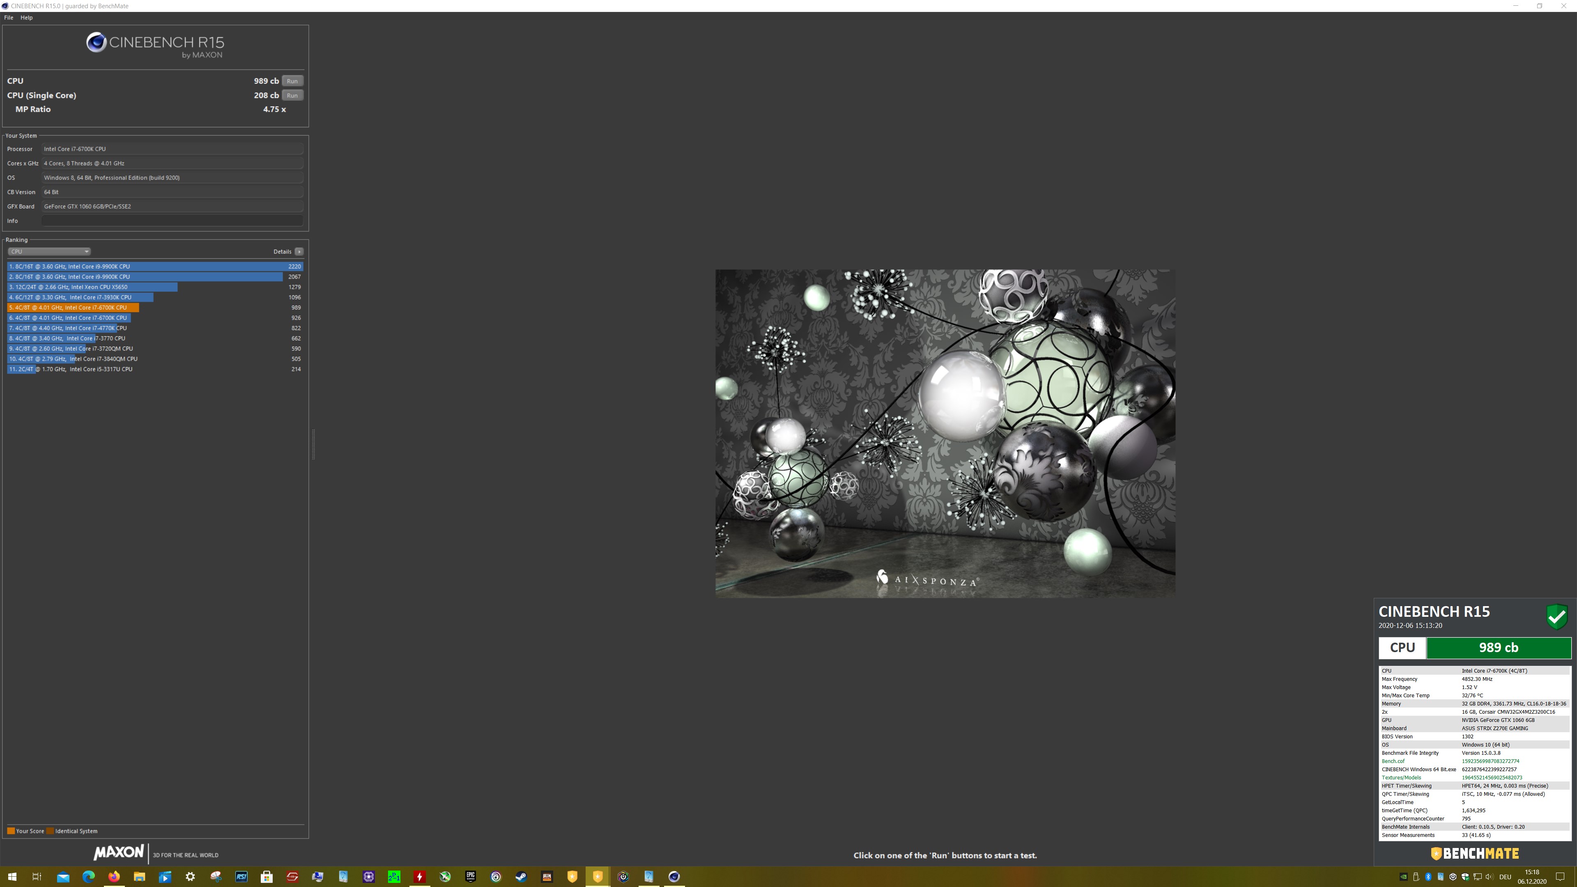
Task: Open DOOM from the taskbar
Action: tap(547, 877)
